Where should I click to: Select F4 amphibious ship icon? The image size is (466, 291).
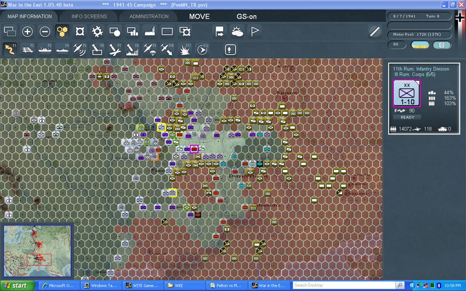(x=63, y=49)
